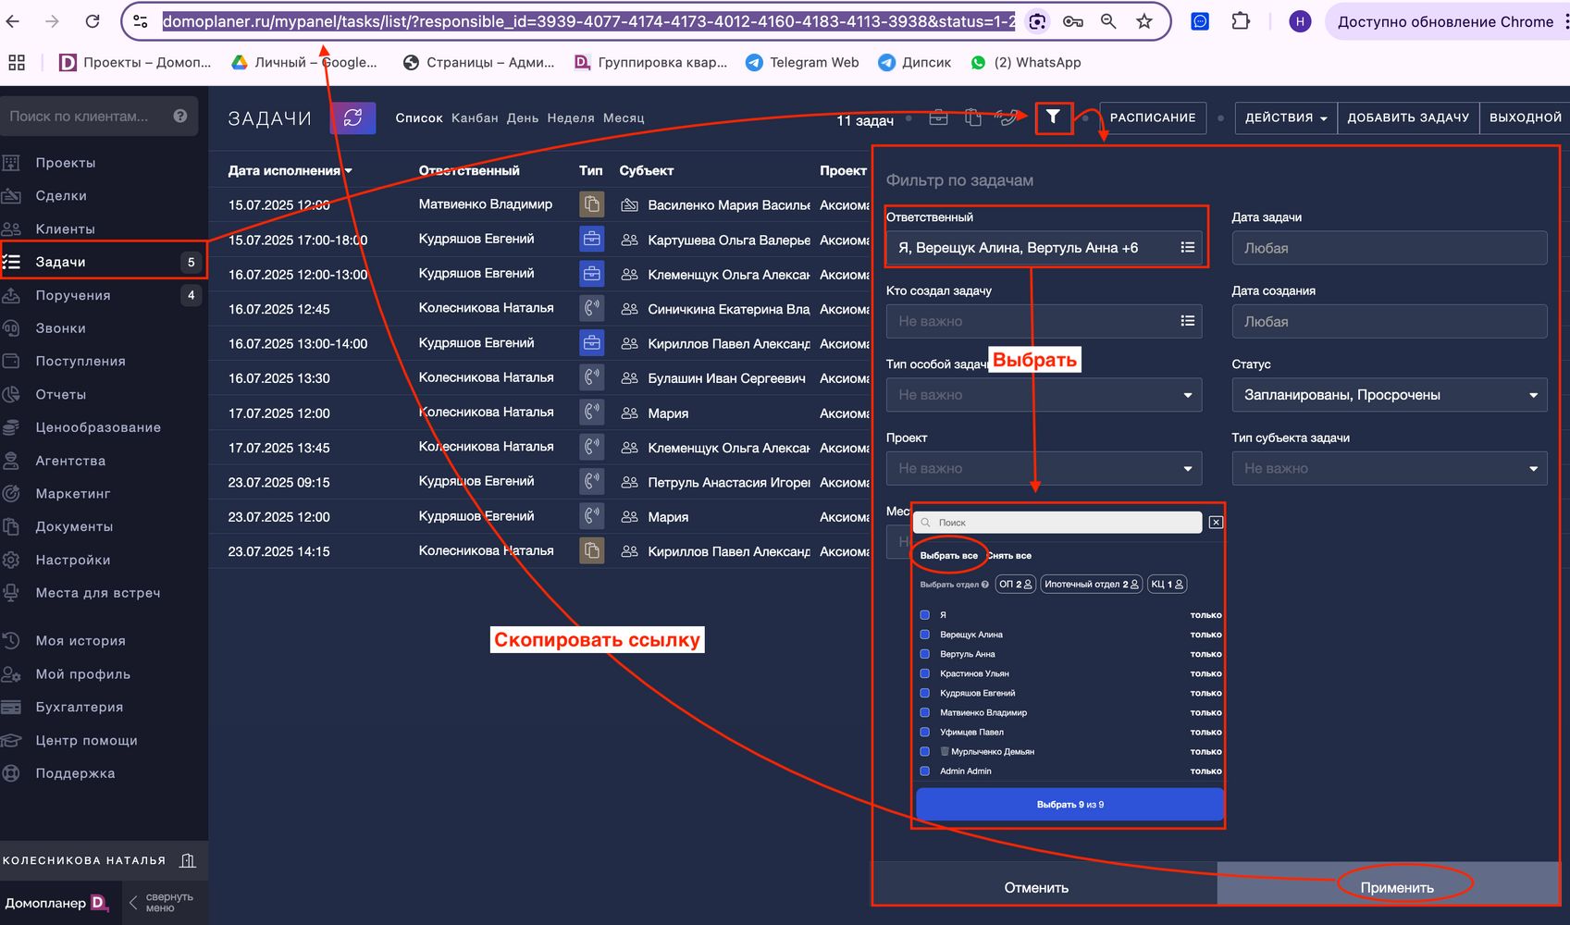The image size is (1570, 925).
Task: Open Проекты in the sidebar
Action: pos(66,163)
